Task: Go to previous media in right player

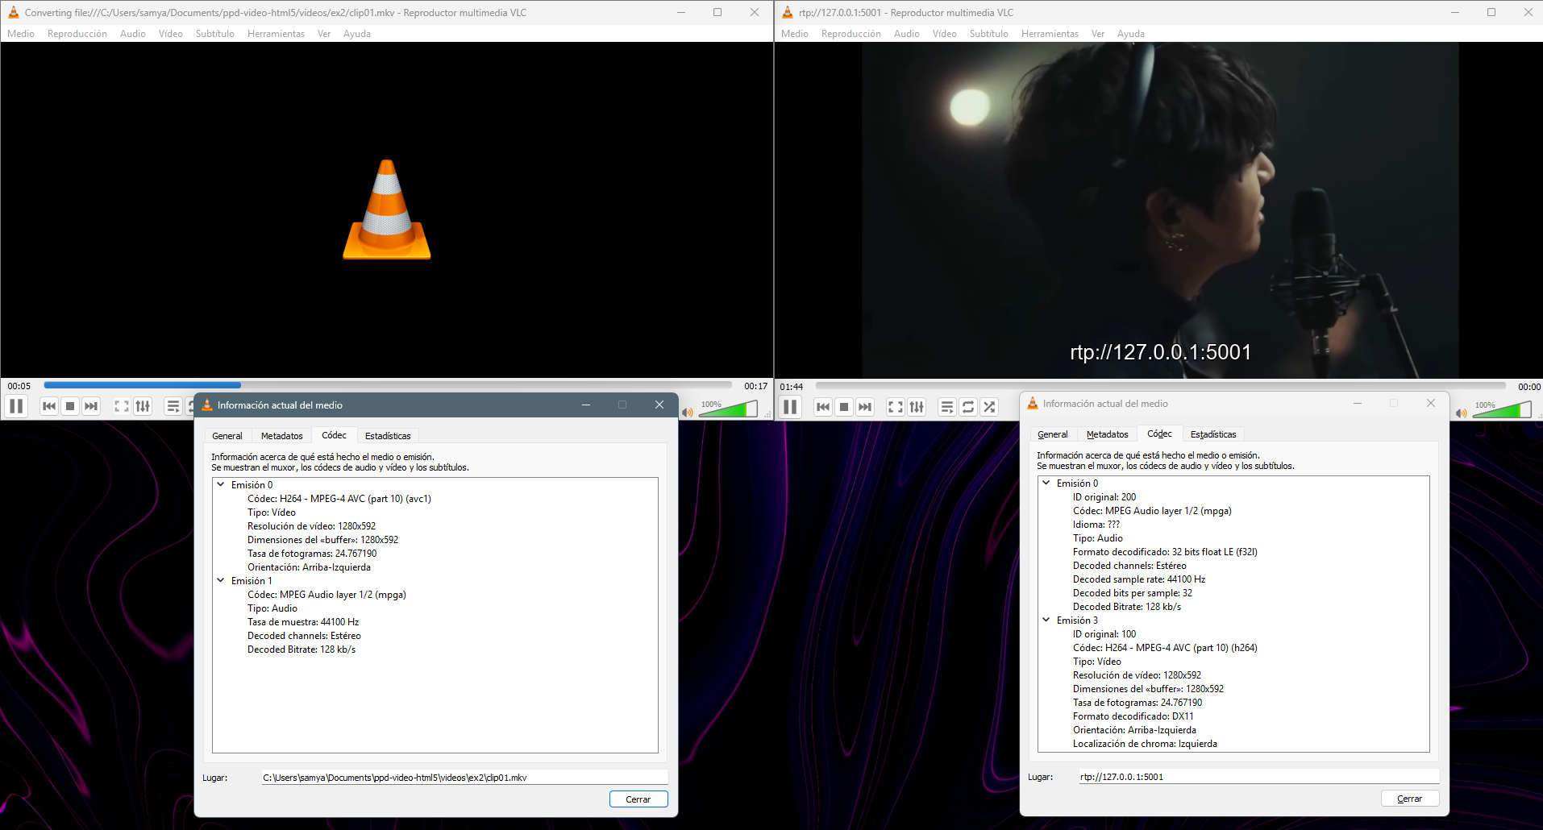Action: [x=823, y=407]
